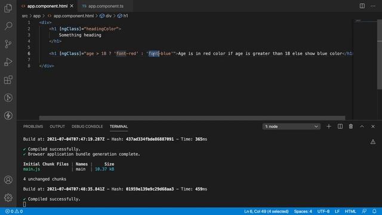
Task: Close the app.component.html tab
Action: point(72,6)
